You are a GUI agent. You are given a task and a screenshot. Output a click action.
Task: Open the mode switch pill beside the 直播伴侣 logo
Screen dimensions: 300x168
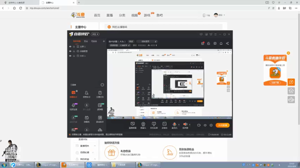pos(95,34)
